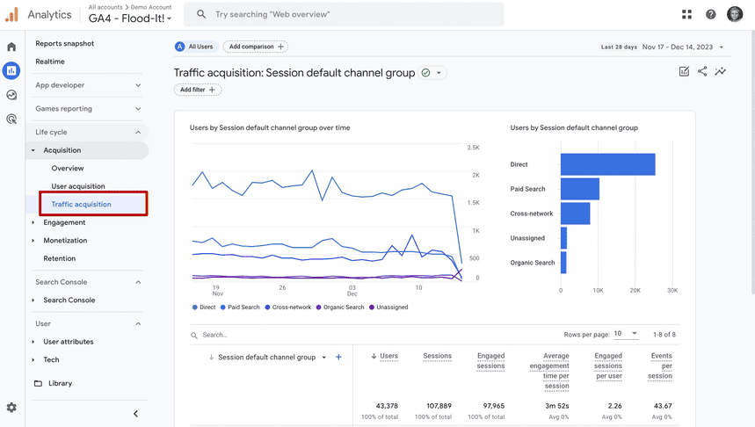This screenshot has height=427, width=755.
Task: Open User acquisition report
Action: point(78,186)
